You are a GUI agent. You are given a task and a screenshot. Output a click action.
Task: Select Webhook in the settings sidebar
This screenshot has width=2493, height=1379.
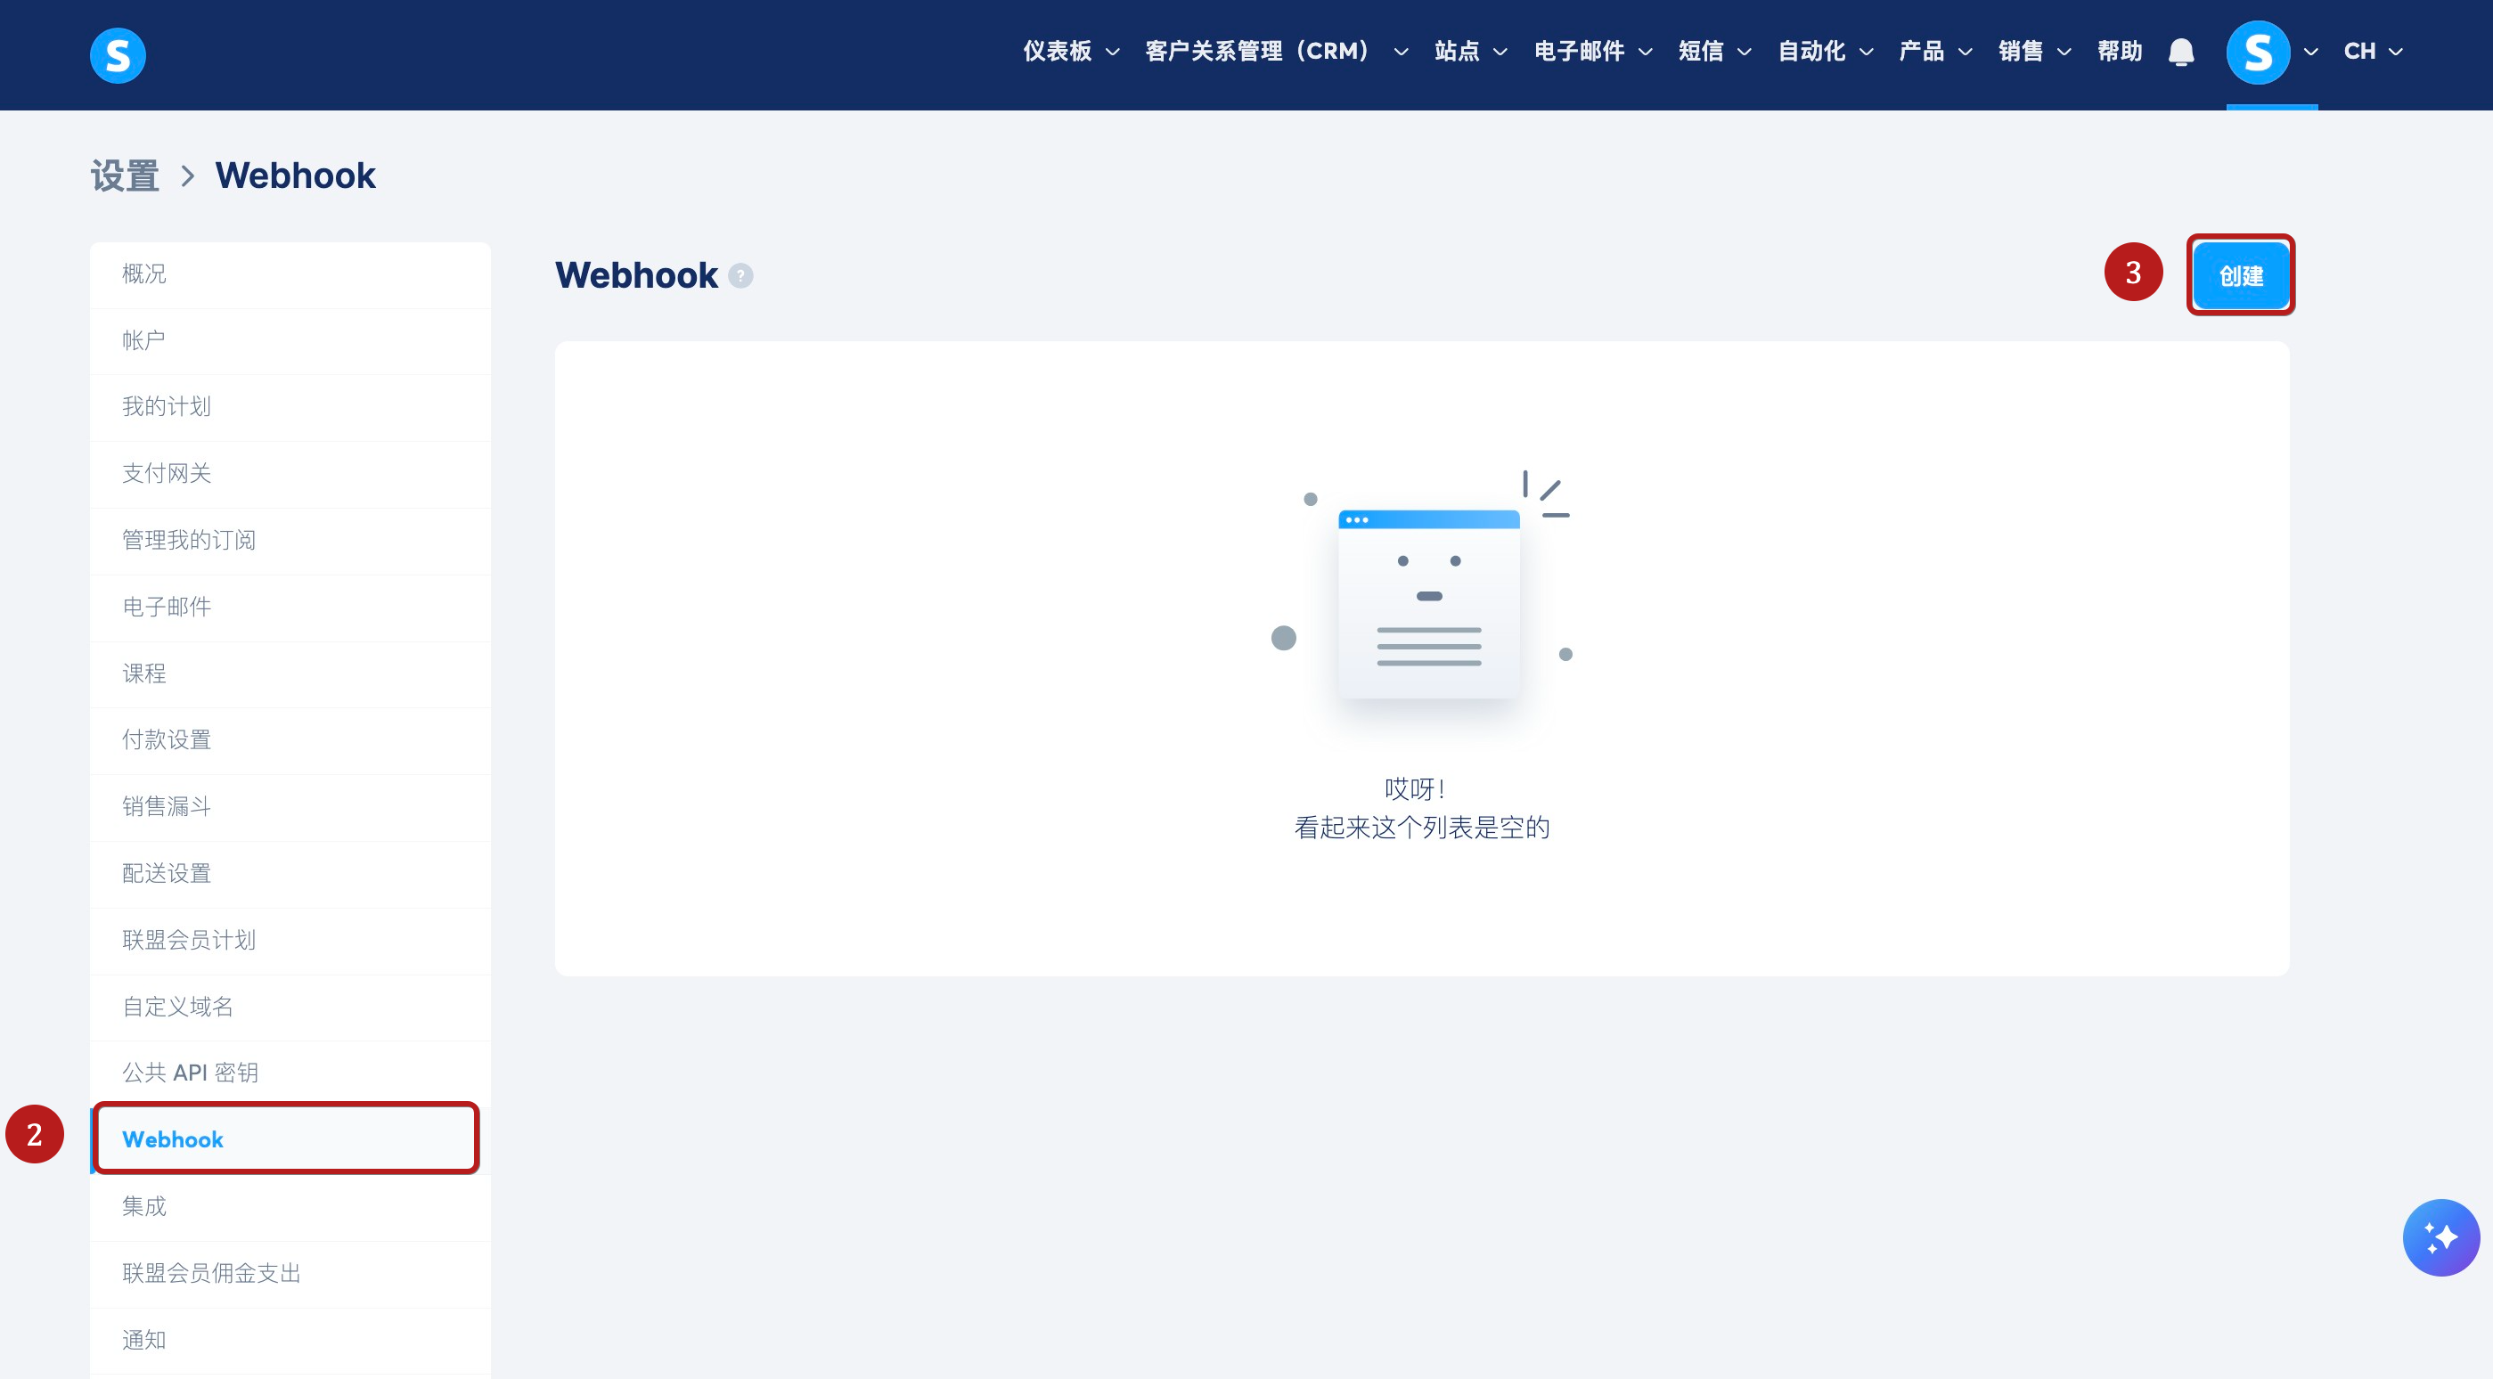tap(173, 1139)
